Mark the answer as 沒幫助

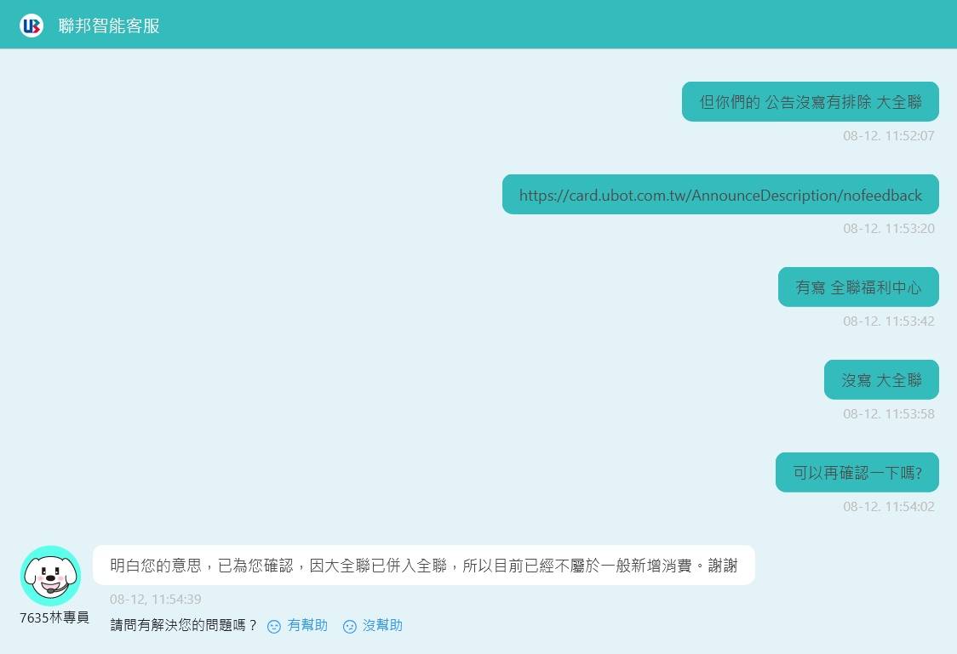382,625
